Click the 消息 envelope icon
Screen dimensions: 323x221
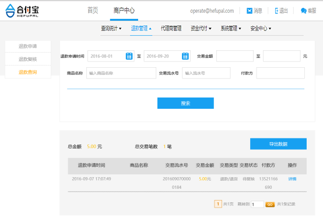[250, 11]
